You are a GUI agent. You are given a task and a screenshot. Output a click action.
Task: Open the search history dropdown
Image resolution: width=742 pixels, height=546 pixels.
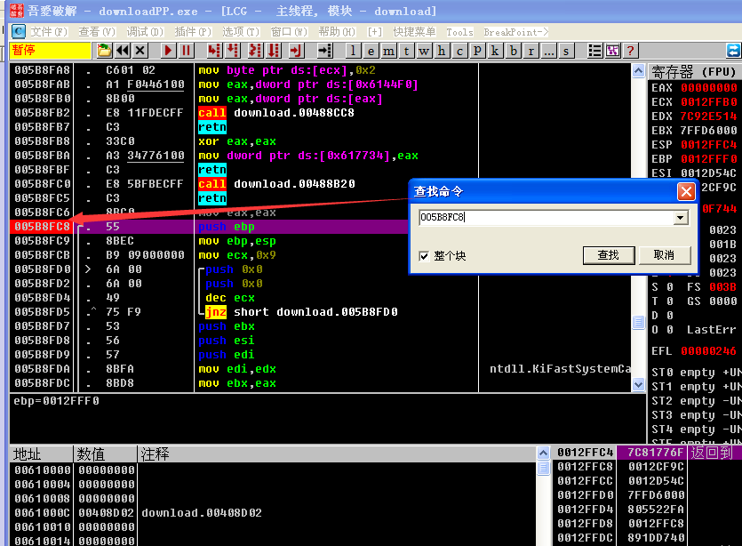click(x=682, y=216)
